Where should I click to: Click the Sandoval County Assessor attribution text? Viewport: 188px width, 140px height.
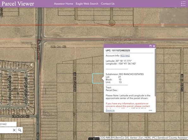(173, 138)
